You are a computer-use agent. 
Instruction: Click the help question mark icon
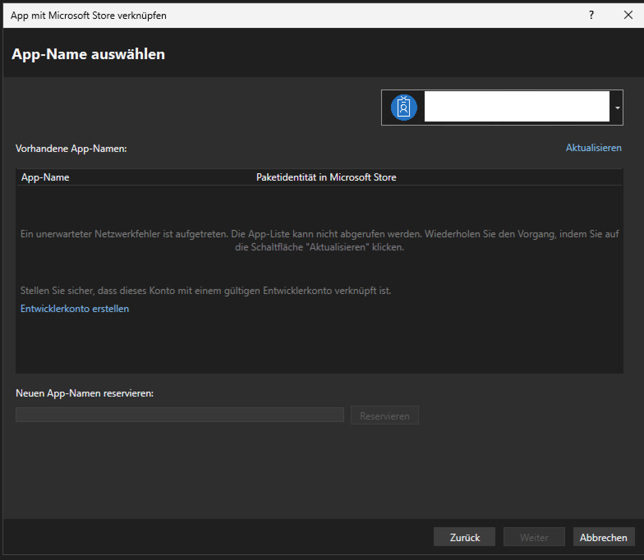pos(591,15)
